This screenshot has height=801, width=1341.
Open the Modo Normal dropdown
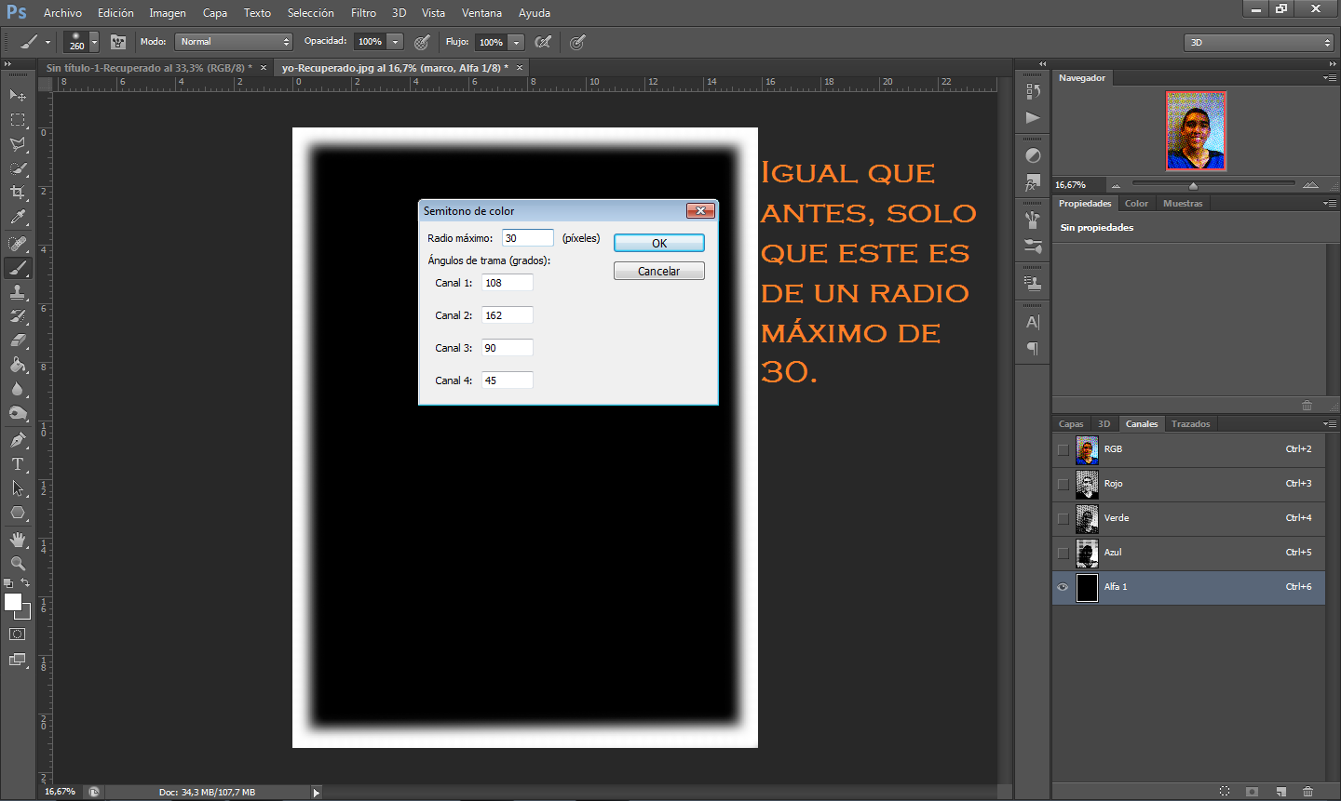pyautogui.click(x=235, y=42)
